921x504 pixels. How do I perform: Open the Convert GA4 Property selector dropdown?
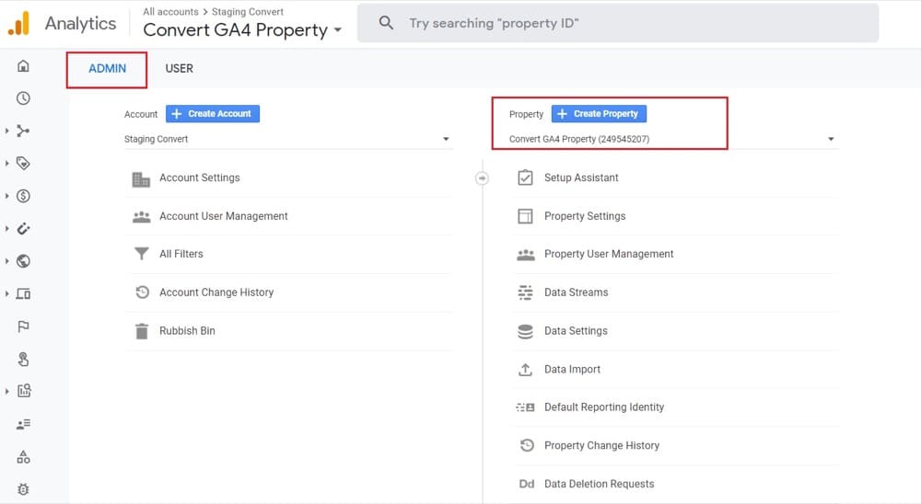pos(672,139)
